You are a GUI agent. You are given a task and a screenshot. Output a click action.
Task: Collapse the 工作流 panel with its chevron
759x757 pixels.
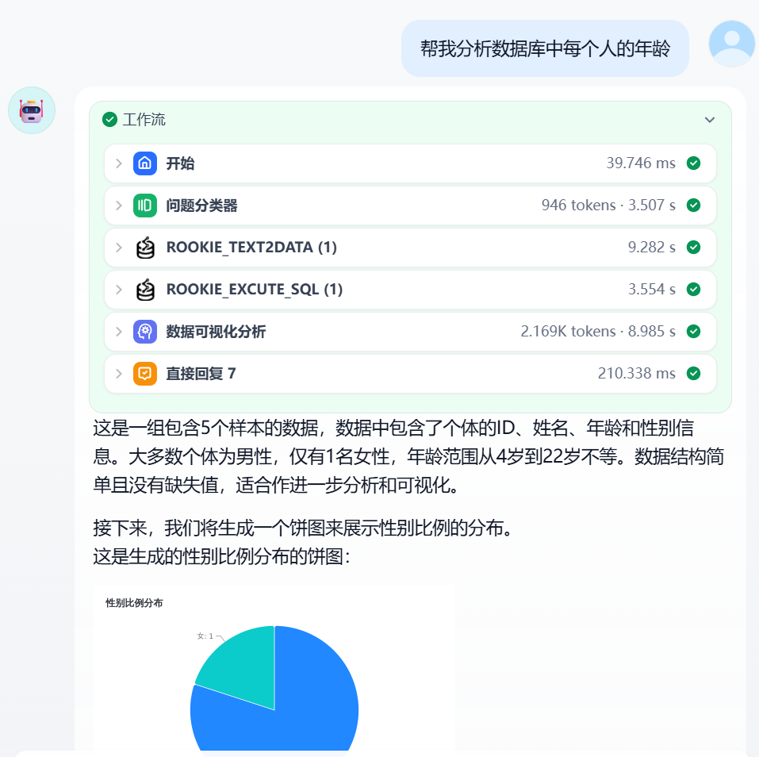[710, 120]
